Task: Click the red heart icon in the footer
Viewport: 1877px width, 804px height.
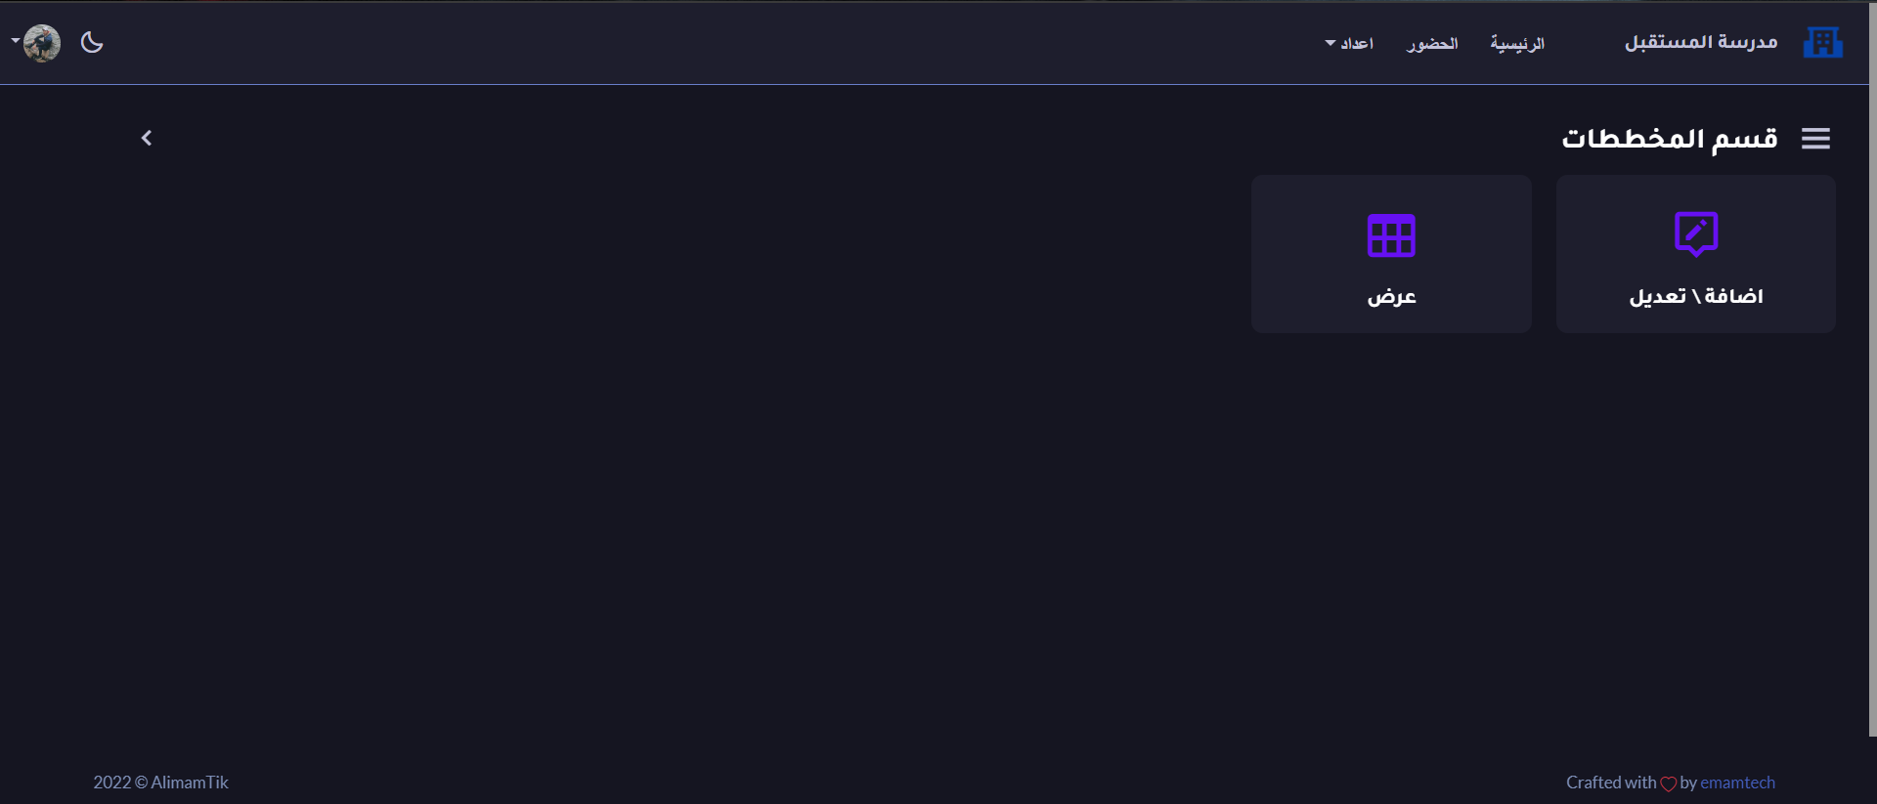Action: point(1669,783)
